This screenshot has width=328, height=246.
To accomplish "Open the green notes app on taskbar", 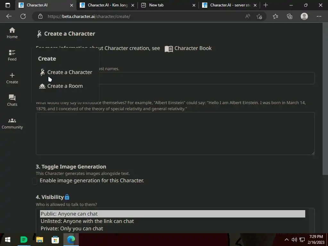I will point(24,240).
